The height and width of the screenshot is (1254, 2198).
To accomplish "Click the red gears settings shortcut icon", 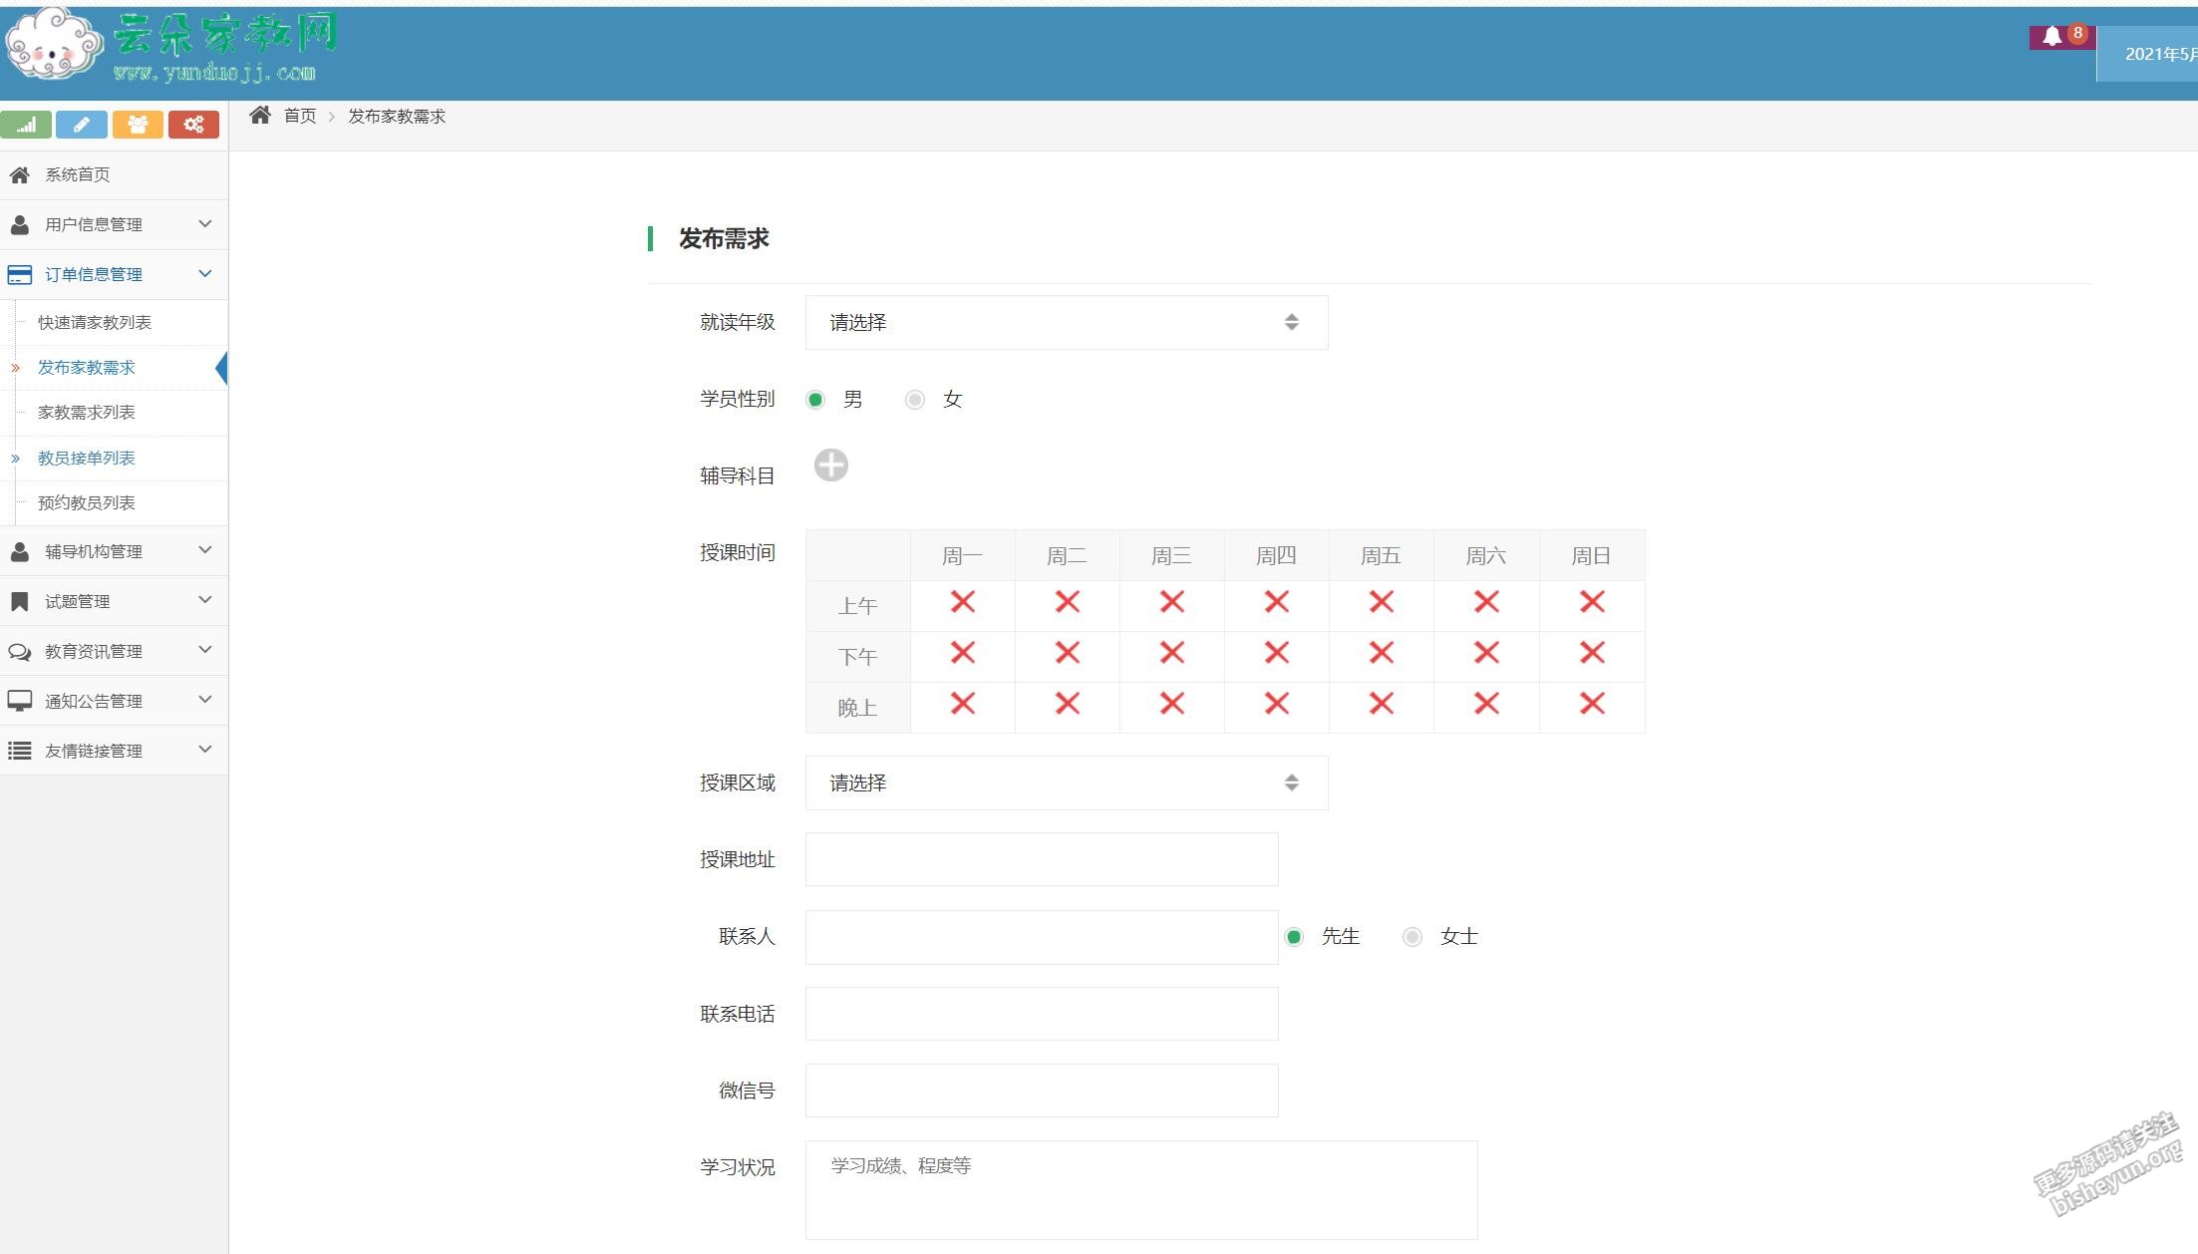I will (x=193, y=125).
